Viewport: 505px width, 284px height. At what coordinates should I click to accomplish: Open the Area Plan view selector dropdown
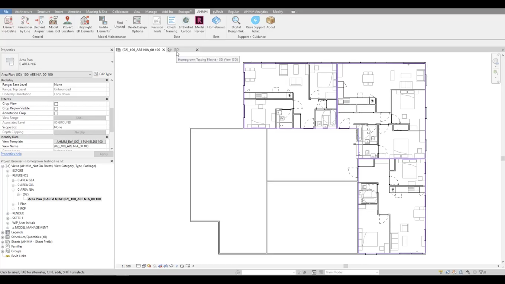click(x=90, y=75)
